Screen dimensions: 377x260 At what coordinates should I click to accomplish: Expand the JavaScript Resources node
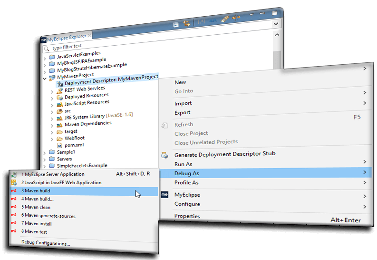click(52, 105)
